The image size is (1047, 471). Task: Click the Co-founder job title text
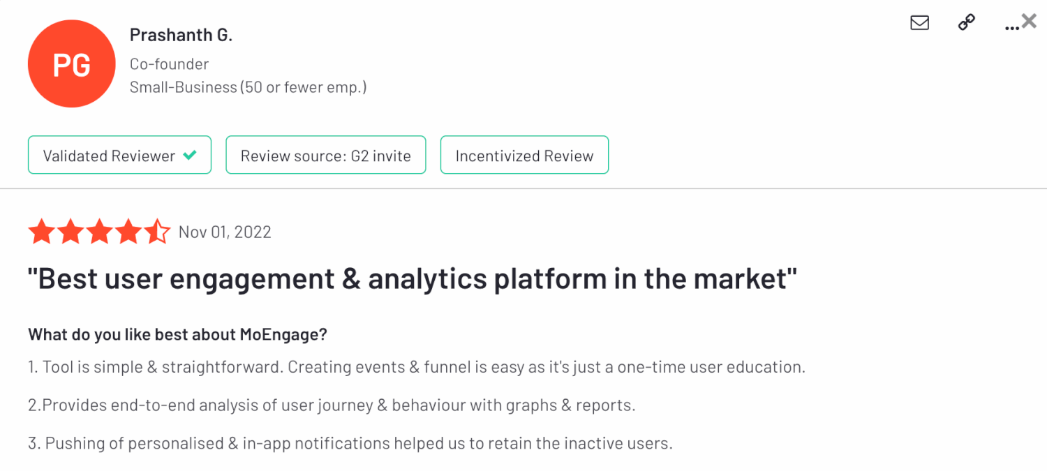point(169,64)
